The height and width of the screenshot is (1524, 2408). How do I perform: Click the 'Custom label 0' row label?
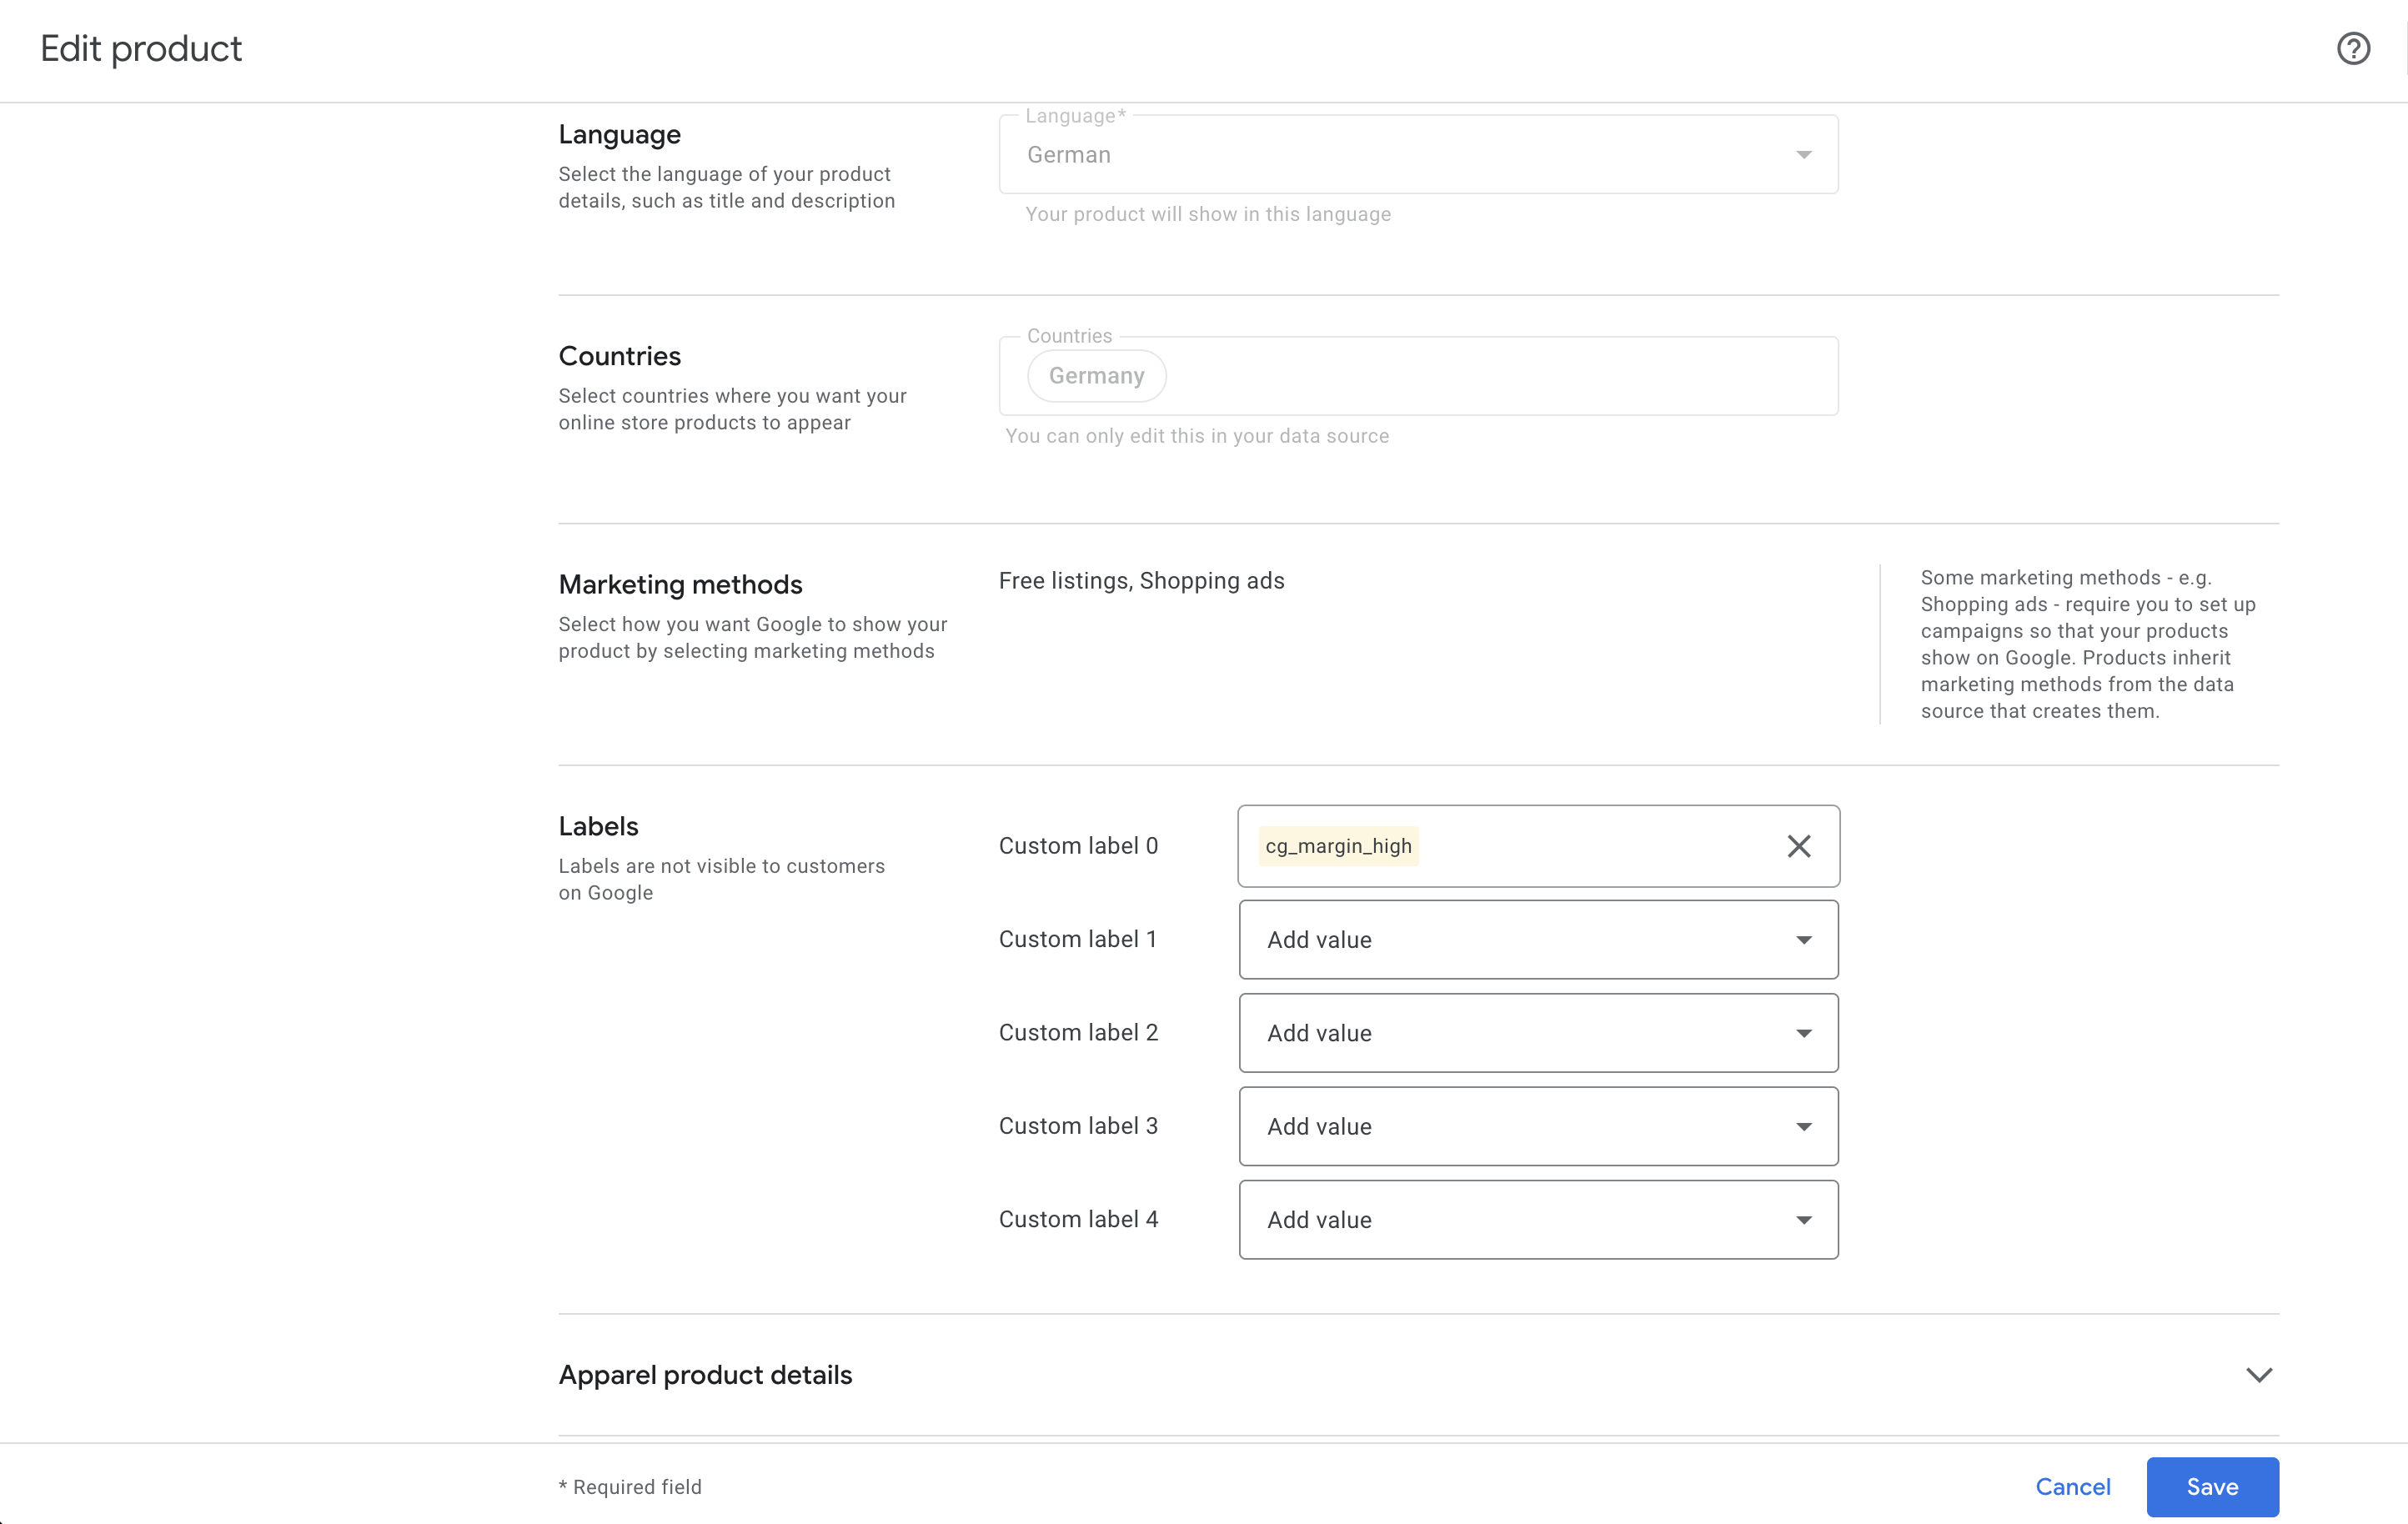[1078, 846]
